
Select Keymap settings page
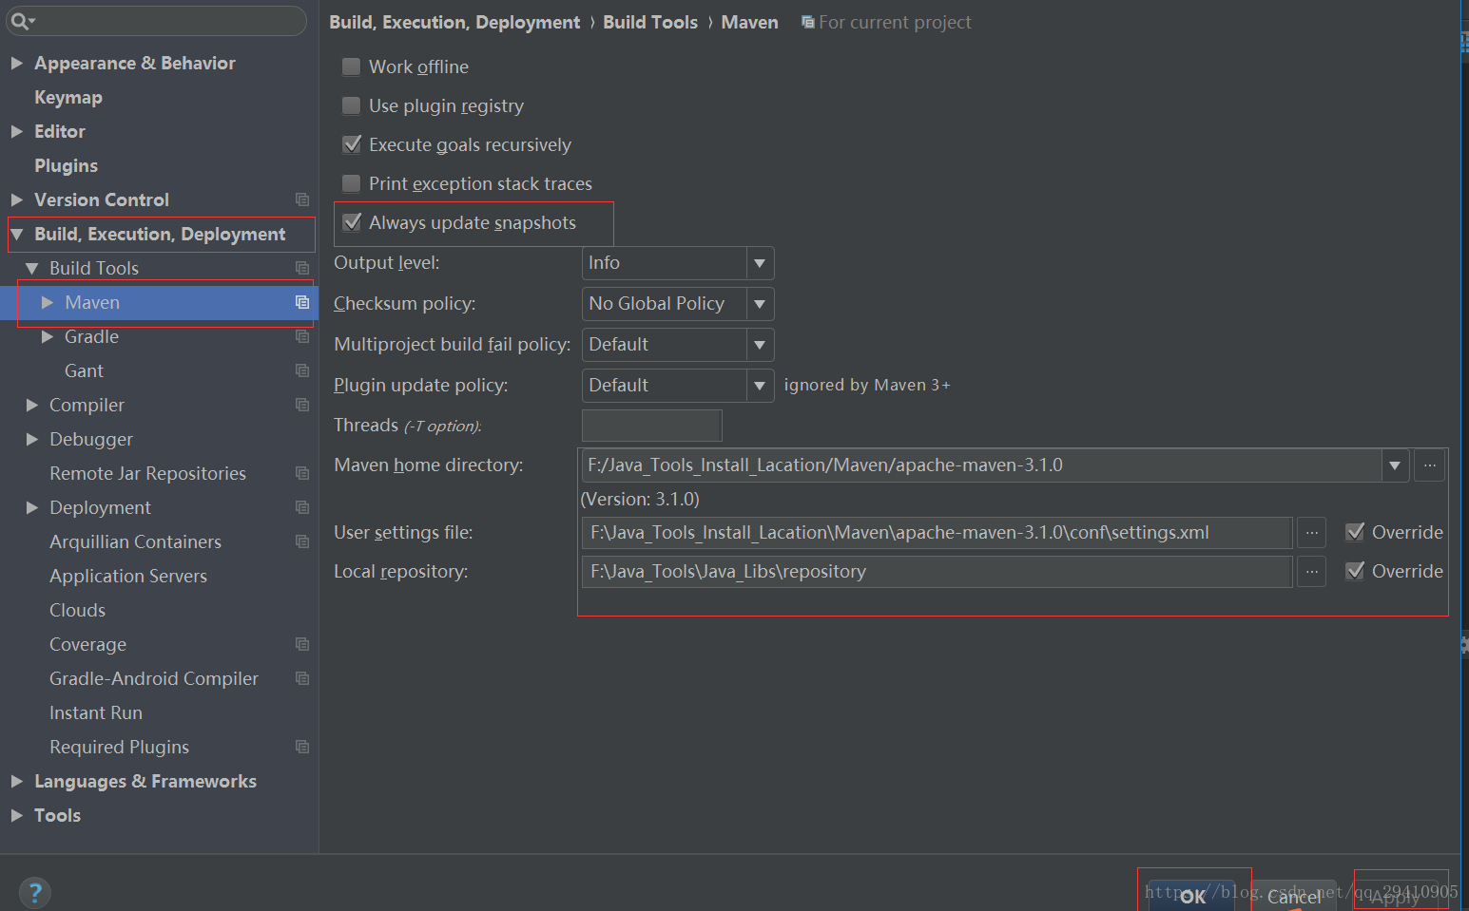tap(68, 97)
